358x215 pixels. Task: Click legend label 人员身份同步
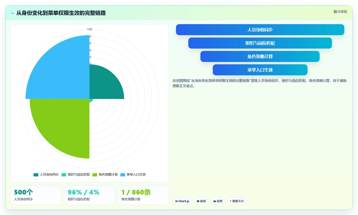tap(49, 175)
